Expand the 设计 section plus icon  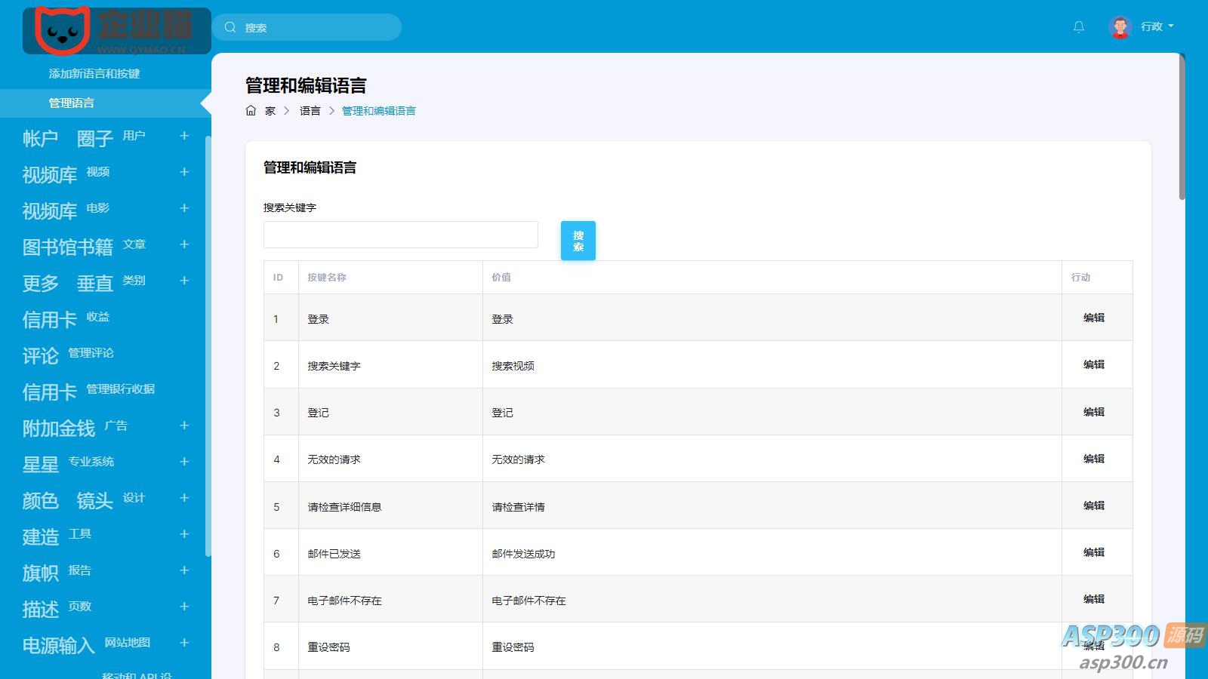(x=184, y=498)
